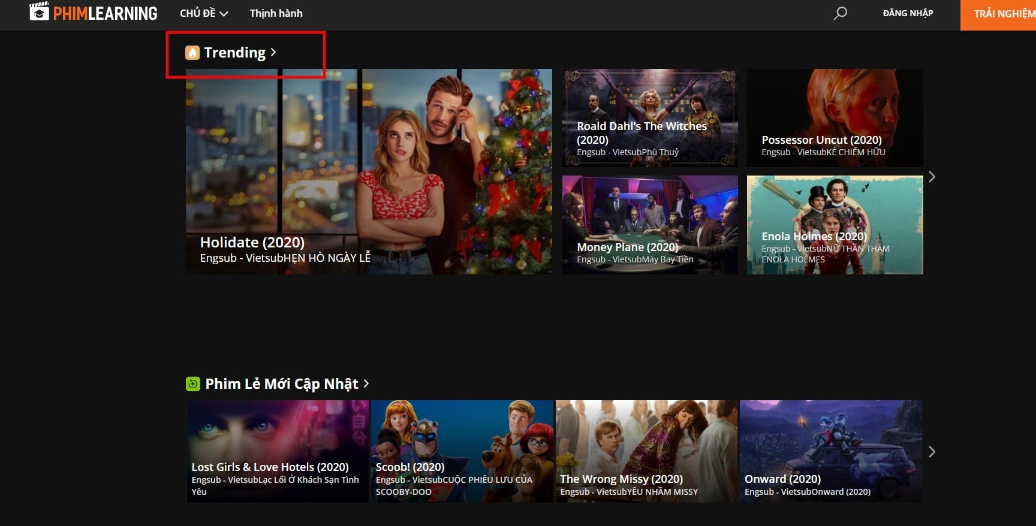Click 'Engsub - VietsubHẸN HÒ NGÀY LỄ' subtitle

[285, 258]
